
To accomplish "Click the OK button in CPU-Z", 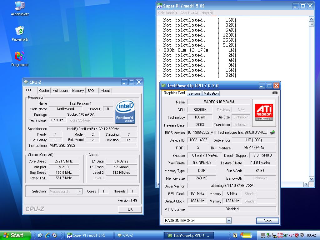I will (130, 209).
